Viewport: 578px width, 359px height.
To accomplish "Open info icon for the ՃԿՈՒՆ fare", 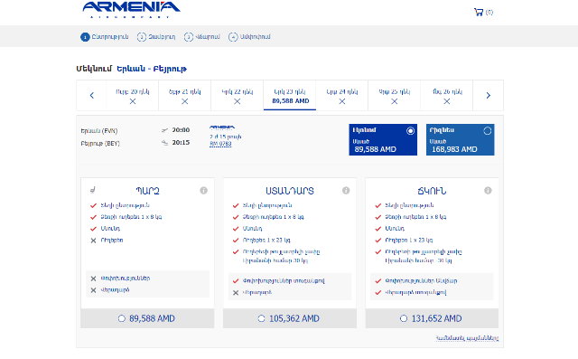I will (488, 191).
